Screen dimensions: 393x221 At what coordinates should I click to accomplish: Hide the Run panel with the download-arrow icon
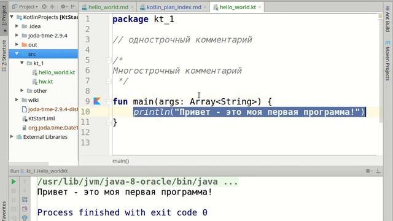pos(378,171)
